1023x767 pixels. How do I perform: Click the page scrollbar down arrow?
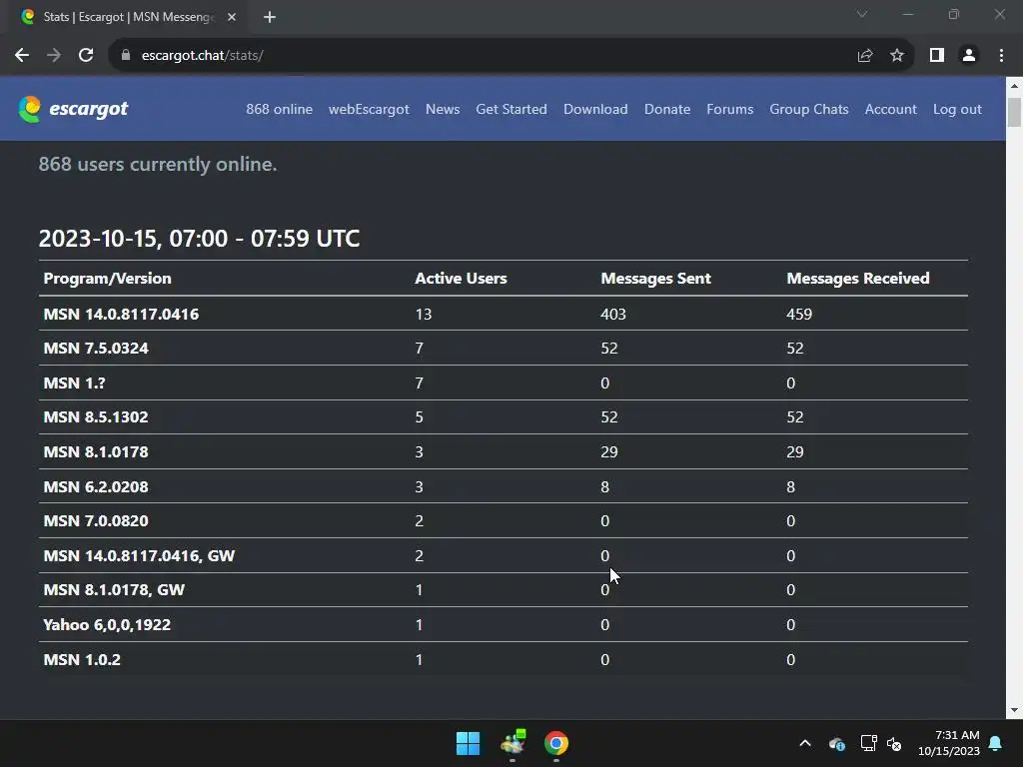tap(1015, 710)
